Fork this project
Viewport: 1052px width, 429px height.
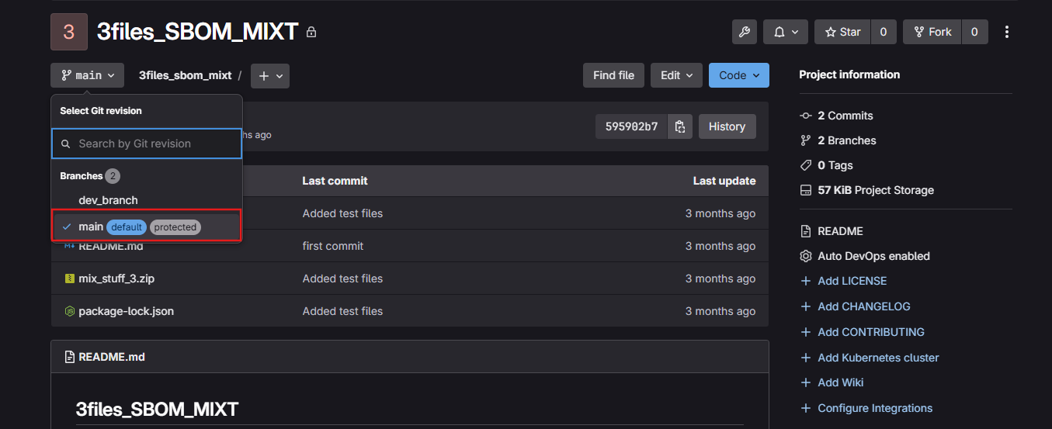coord(932,32)
